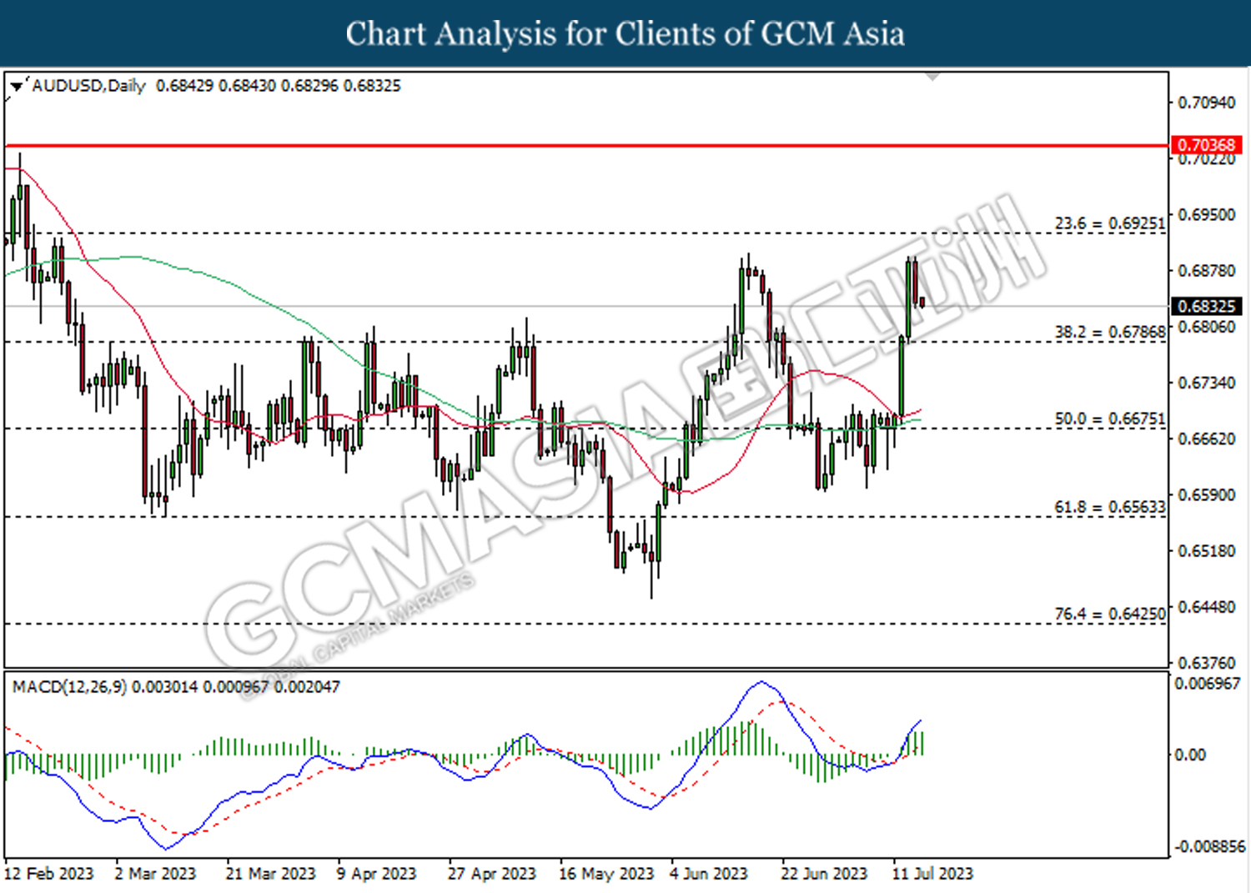The height and width of the screenshot is (893, 1251).
Task: Click the 0.70940 price axis value
Action: click(x=1206, y=103)
